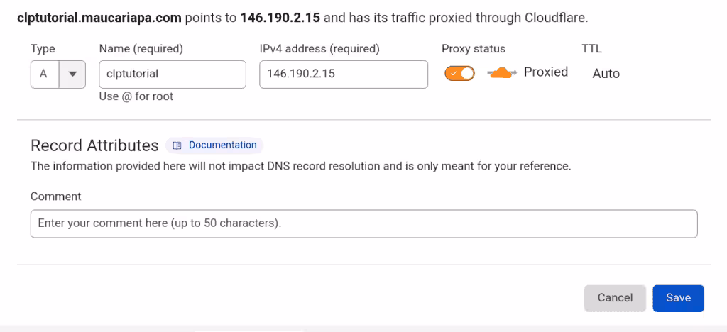The height and width of the screenshot is (332, 727).
Task: Click the orange Cloudflare cloud icon
Action: click(502, 72)
